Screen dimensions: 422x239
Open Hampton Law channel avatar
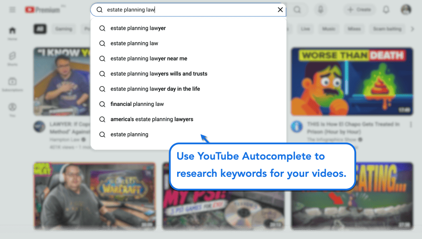(x=39, y=127)
